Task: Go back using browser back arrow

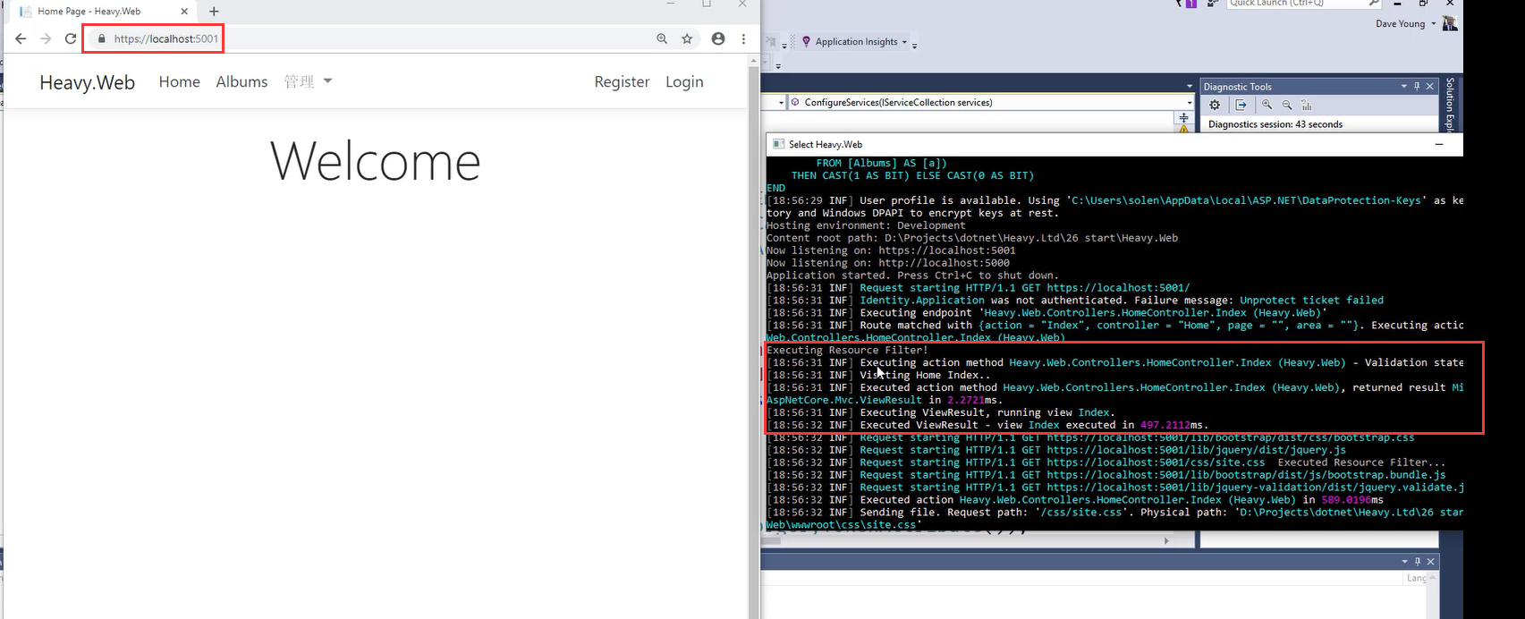Action: coord(21,39)
